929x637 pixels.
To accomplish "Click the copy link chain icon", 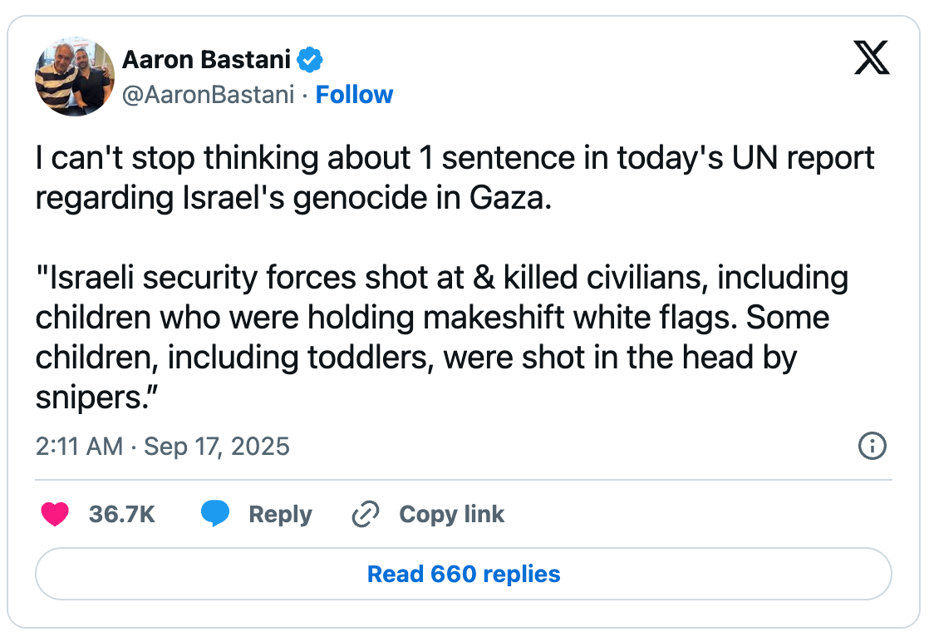I will (366, 515).
